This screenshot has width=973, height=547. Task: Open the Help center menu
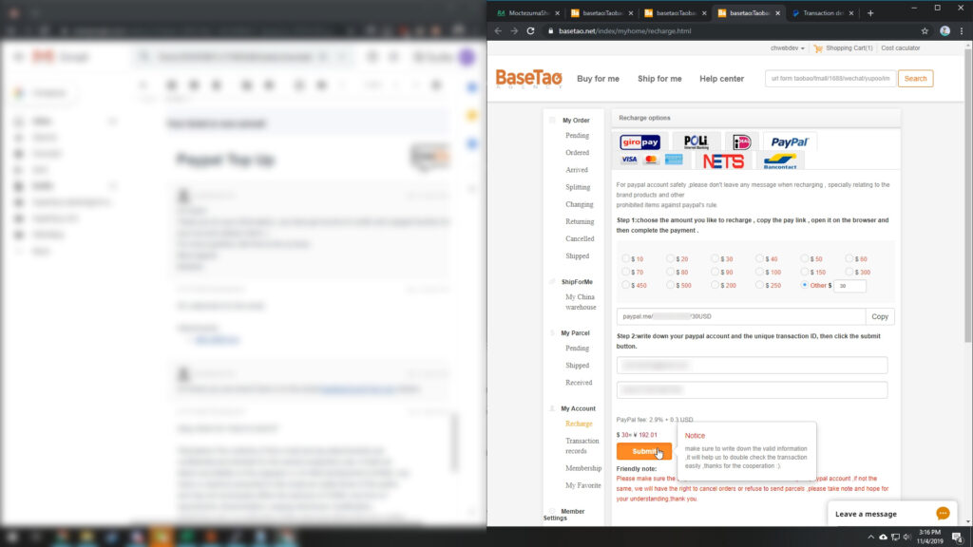[x=722, y=79]
